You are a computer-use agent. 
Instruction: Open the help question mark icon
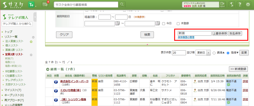pos(239,4)
